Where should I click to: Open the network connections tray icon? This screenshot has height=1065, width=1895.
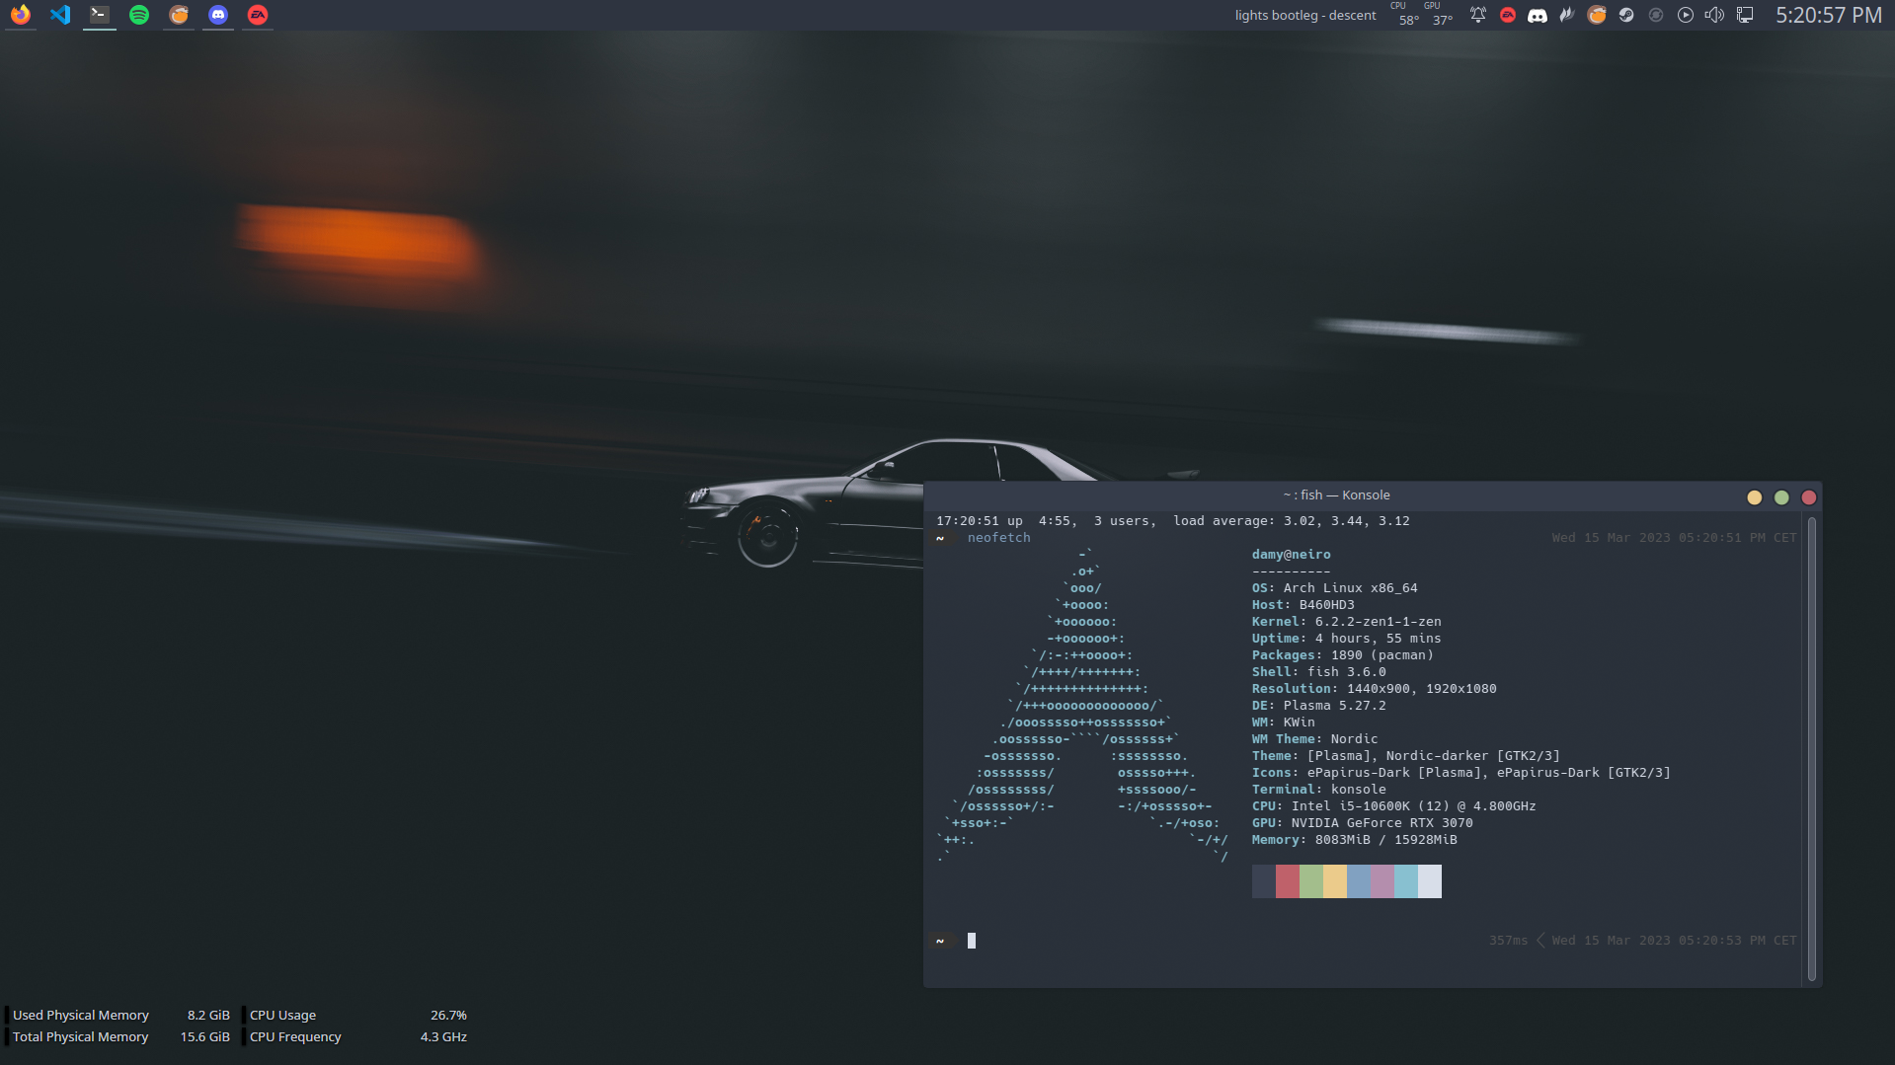pyautogui.click(x=1745, y=15)
